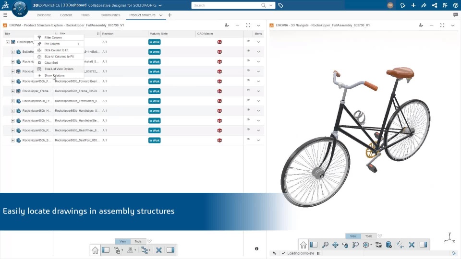Screen dimensions: 461x259
Task: Click the share arrow icon in top bar
Action: point(424,5)
